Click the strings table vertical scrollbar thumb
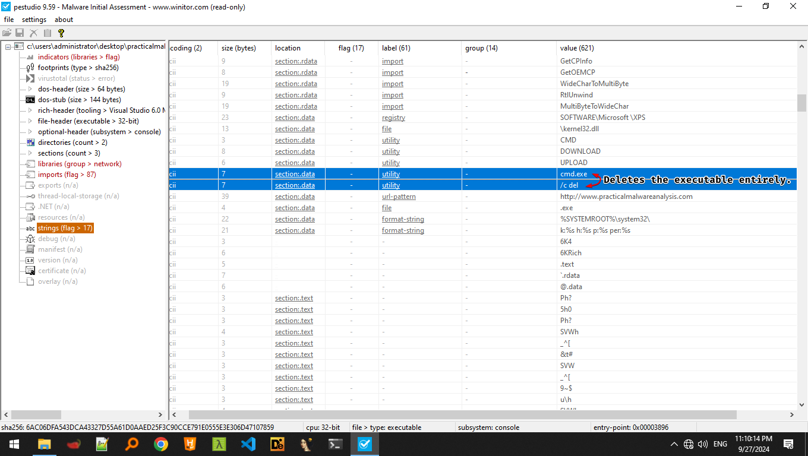Screen dimensions: 808x456 [x=801, y=103]
